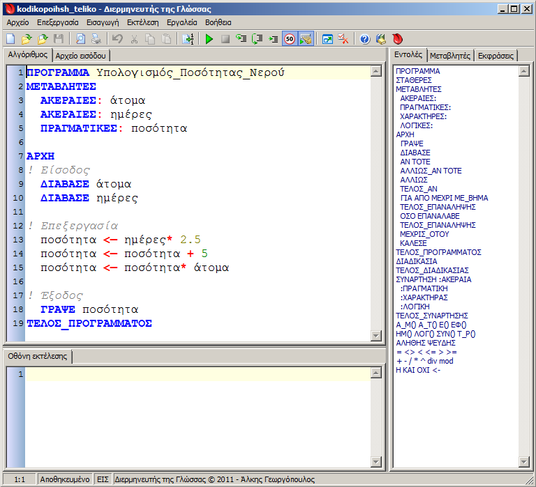
Task: Click the book manual icon
Action: 381,39
